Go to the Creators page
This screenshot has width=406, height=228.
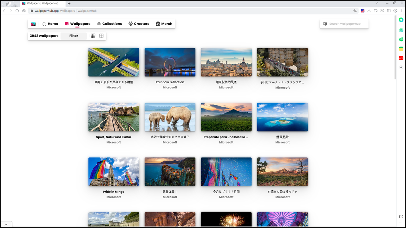click(139, 24)
